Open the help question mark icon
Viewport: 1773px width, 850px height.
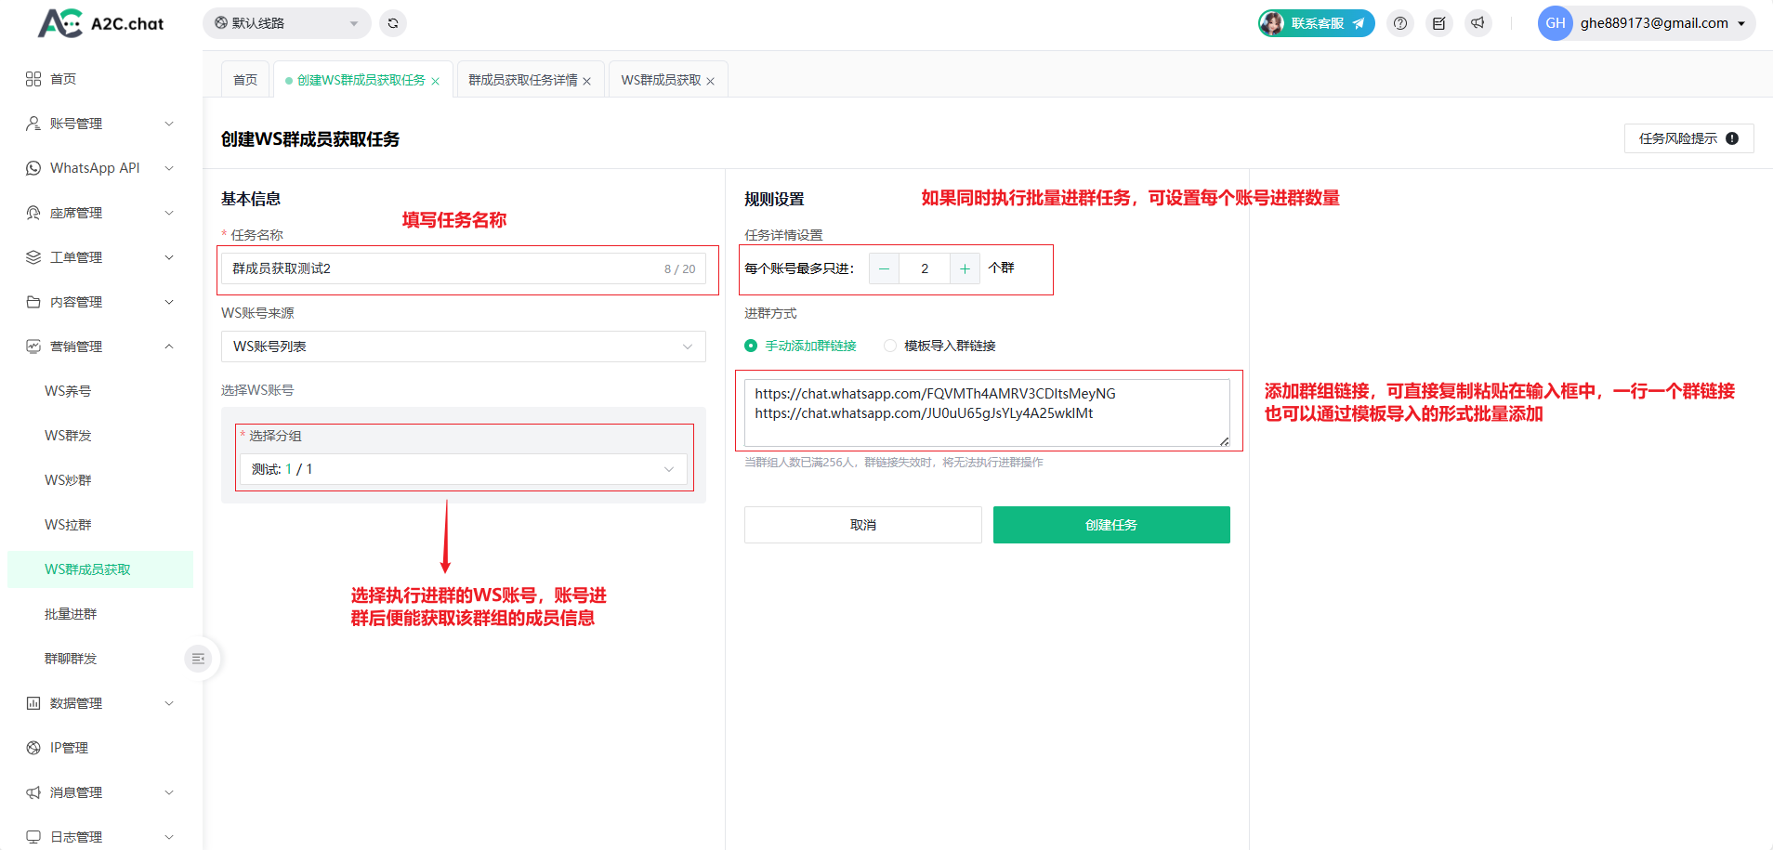[1400, 23]
